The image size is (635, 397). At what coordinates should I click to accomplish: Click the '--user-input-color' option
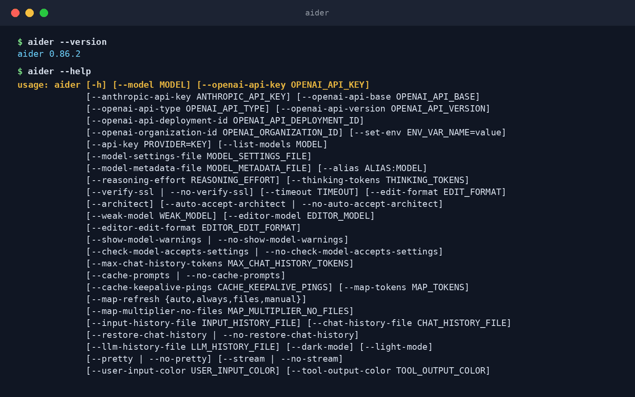(183, 371)
